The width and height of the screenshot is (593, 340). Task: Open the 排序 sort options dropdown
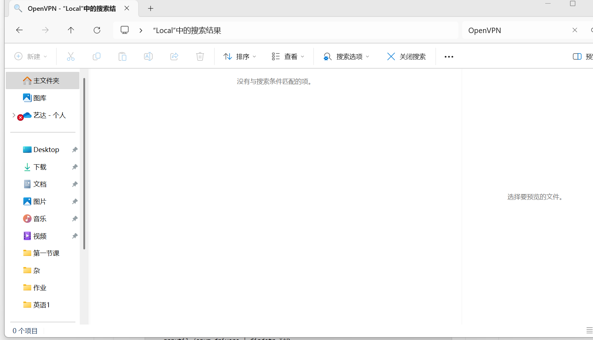click(239, 56)
